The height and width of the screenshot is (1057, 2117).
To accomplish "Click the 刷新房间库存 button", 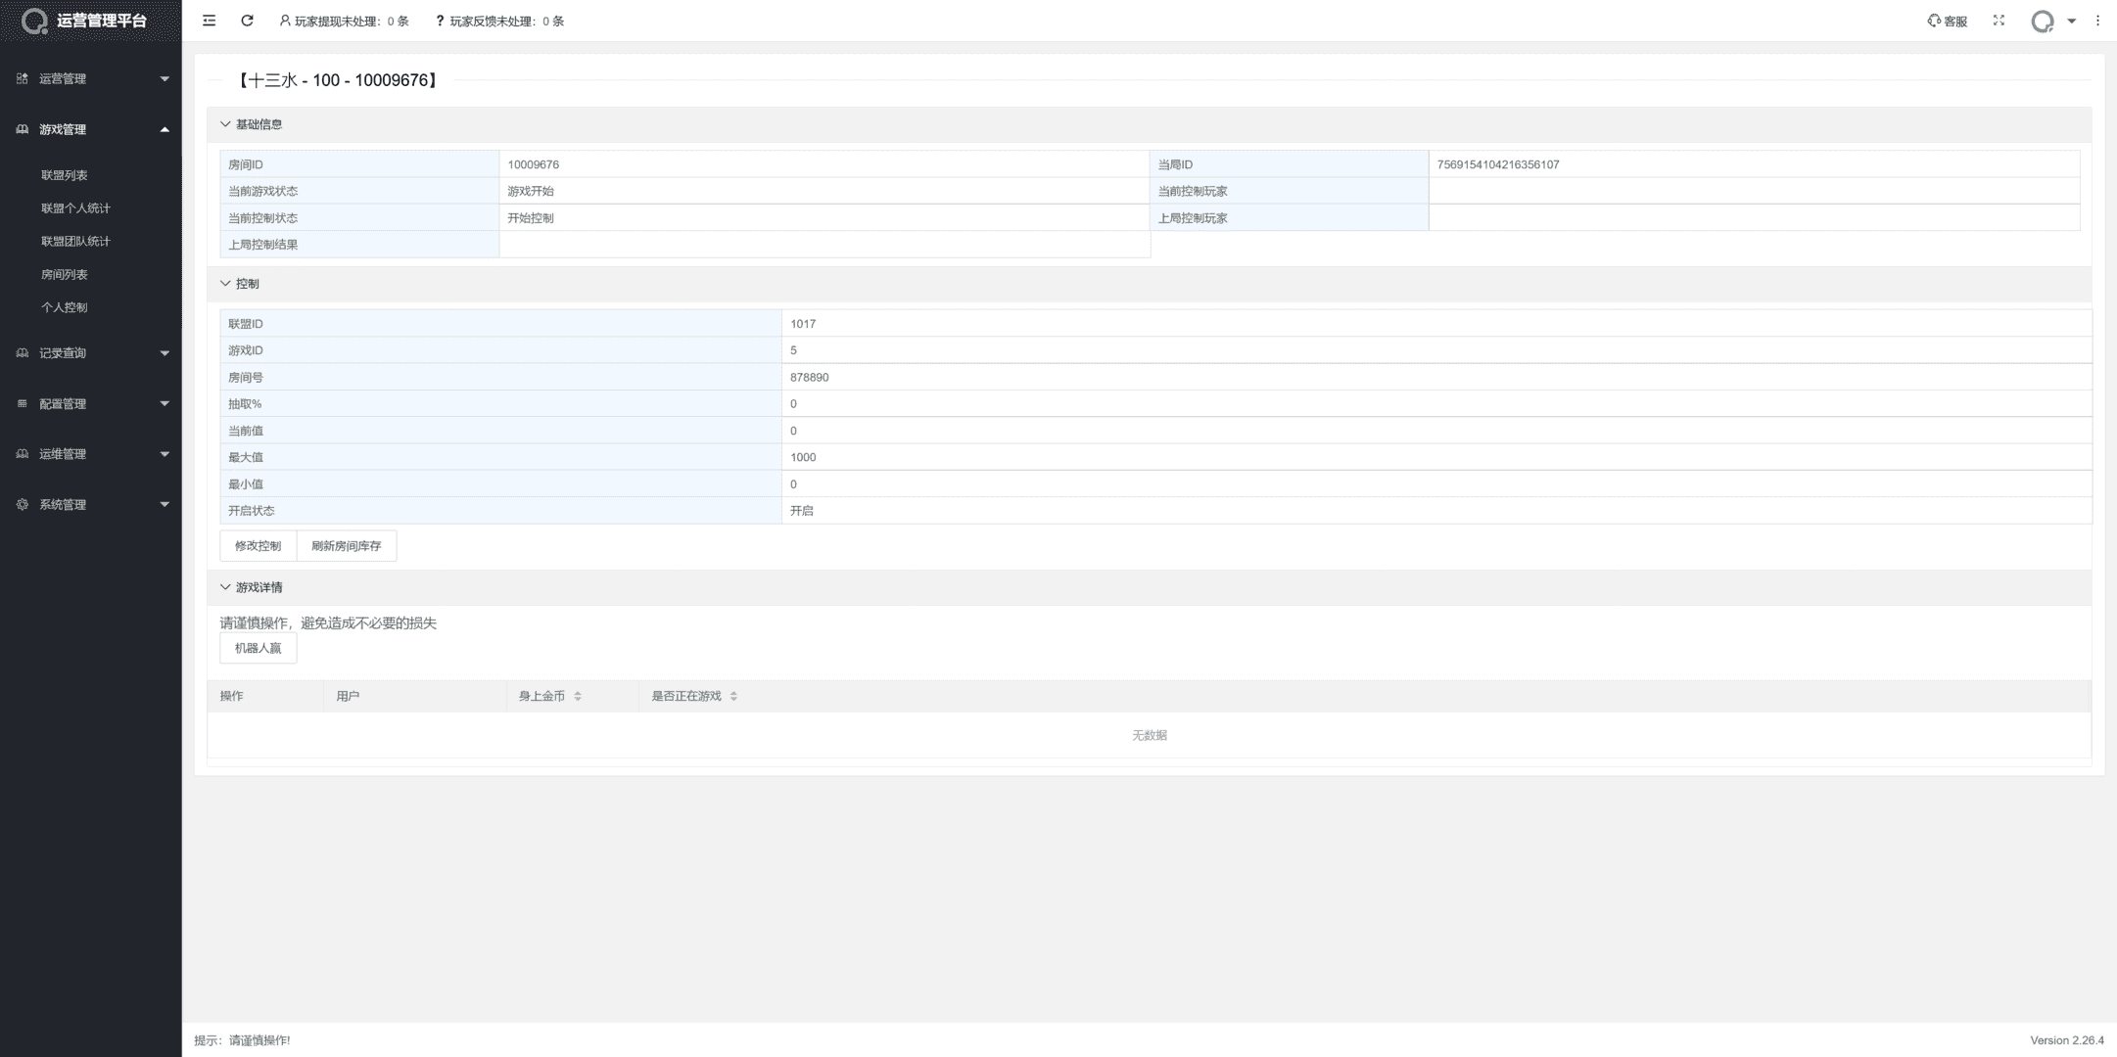I will pyautogui.click(x=346, y=546).
